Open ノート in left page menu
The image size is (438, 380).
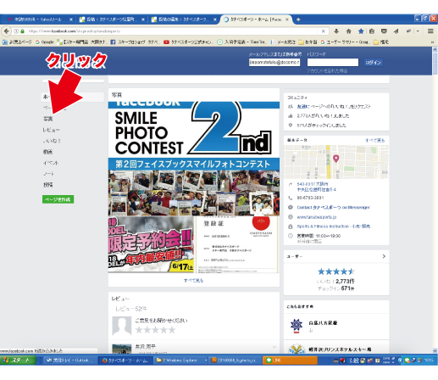48,174
